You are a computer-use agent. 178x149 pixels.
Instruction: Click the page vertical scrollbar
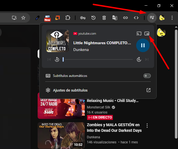176,84
